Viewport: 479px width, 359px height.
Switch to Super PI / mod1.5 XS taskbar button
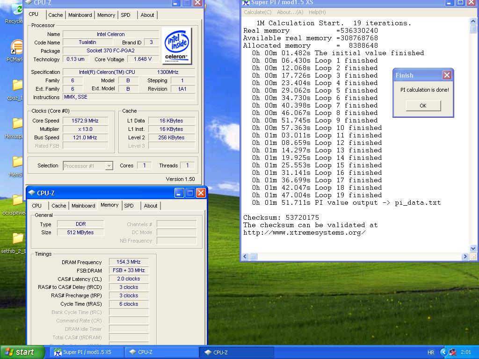tap(87, 352)
